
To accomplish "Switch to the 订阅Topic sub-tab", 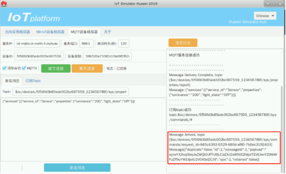I will click(33, 81).
